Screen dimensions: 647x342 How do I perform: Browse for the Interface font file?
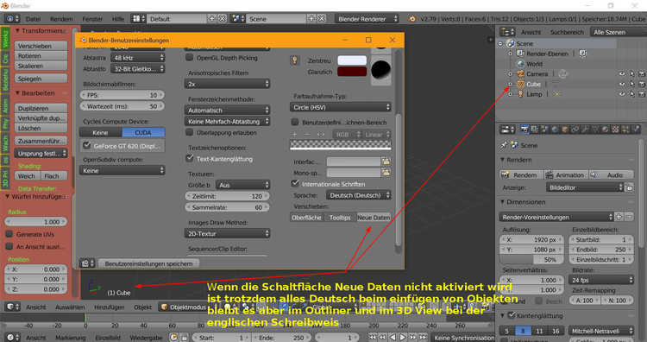coord(386,161)
